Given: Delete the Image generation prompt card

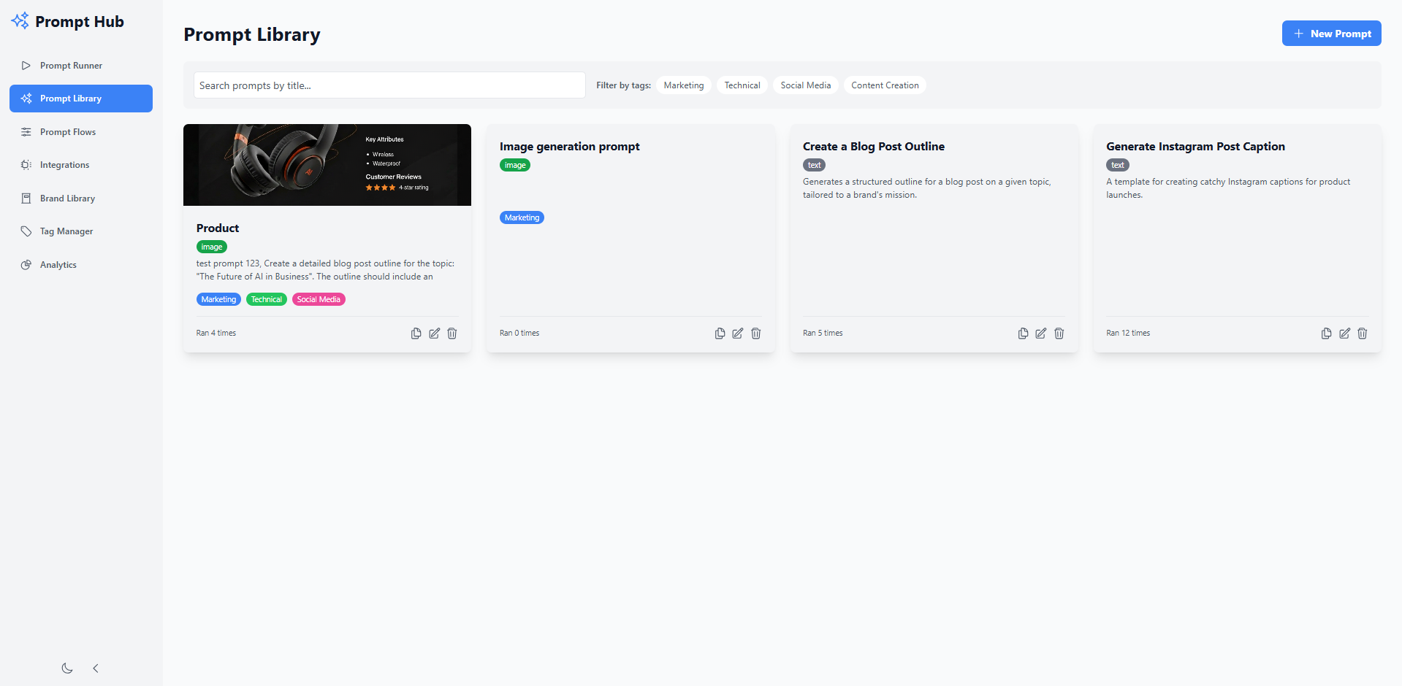Looking at the screenshot, I should (755, 334).
